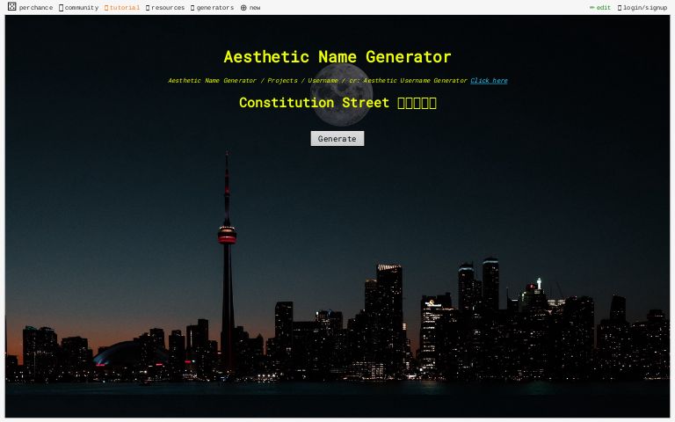Open the resources menu item

(x=168, y=8)
